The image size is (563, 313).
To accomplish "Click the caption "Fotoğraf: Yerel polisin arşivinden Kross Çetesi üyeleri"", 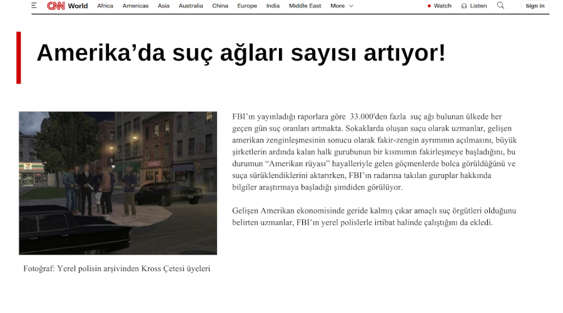I will (117, 269).
